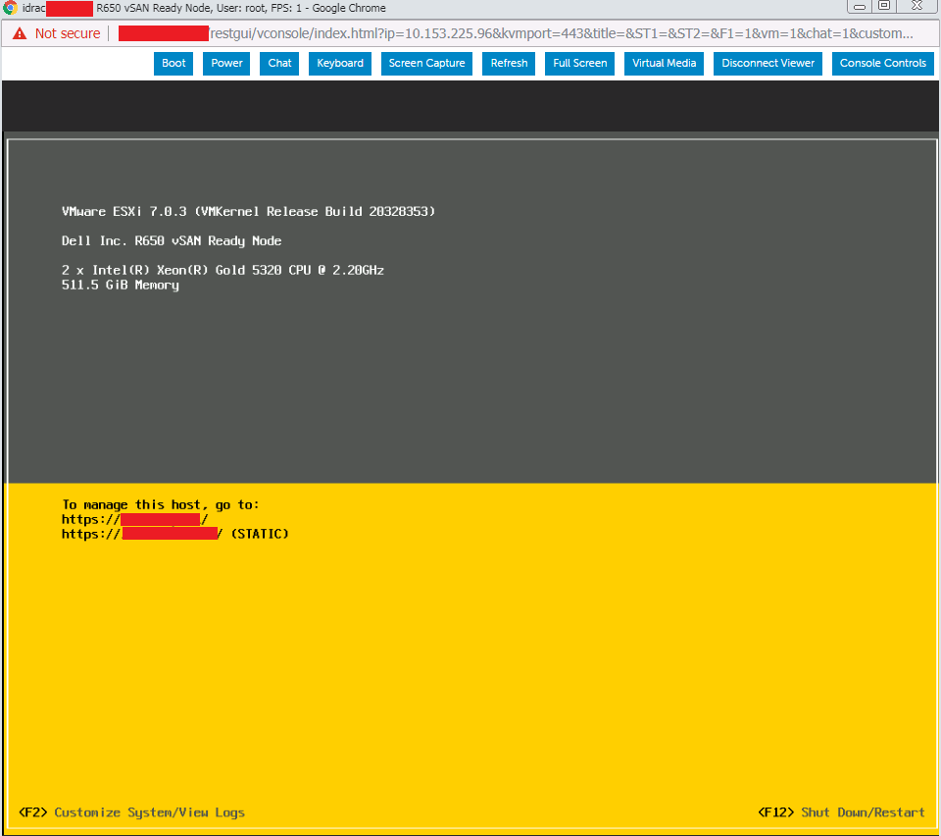Screen dimensions: 941x836
Task: Click the Power button
Action: 226,63
